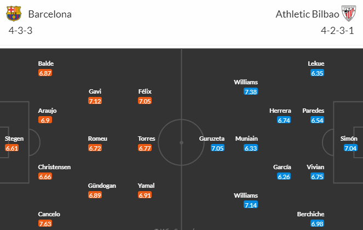Viewport: 363px width, 230px height.
Task: Click the Barcelona club crest icon
Action: coord(14,14)
